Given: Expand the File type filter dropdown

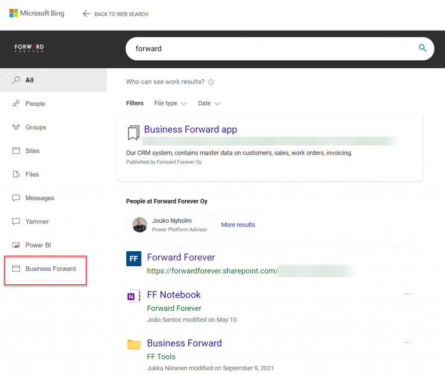Looking at the screenshot, I should coord(170,103).
